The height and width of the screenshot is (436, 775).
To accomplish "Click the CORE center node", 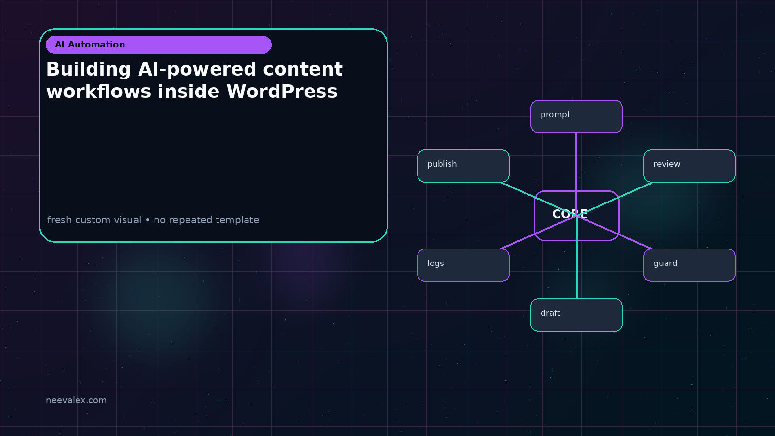I will click(x=576, y=216).
